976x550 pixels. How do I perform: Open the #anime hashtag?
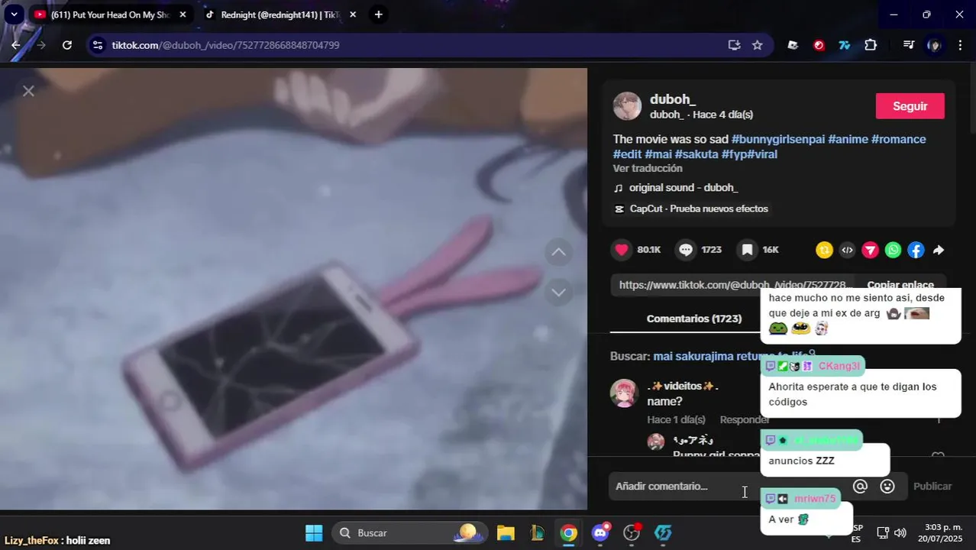coord(848,139)
